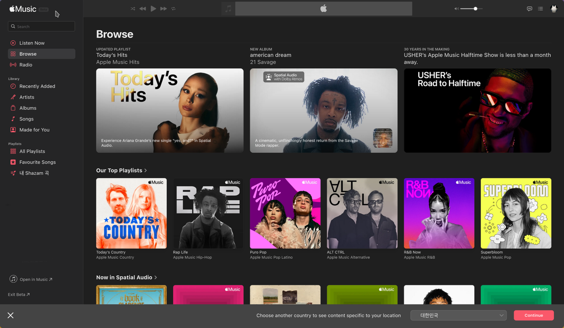564x328 pixels.
Task: Open Recently Added library view
Action: tap(42, 86)
